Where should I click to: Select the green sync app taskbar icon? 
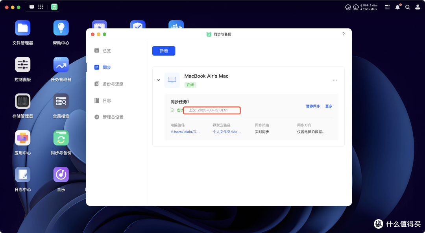coord(54,7)
